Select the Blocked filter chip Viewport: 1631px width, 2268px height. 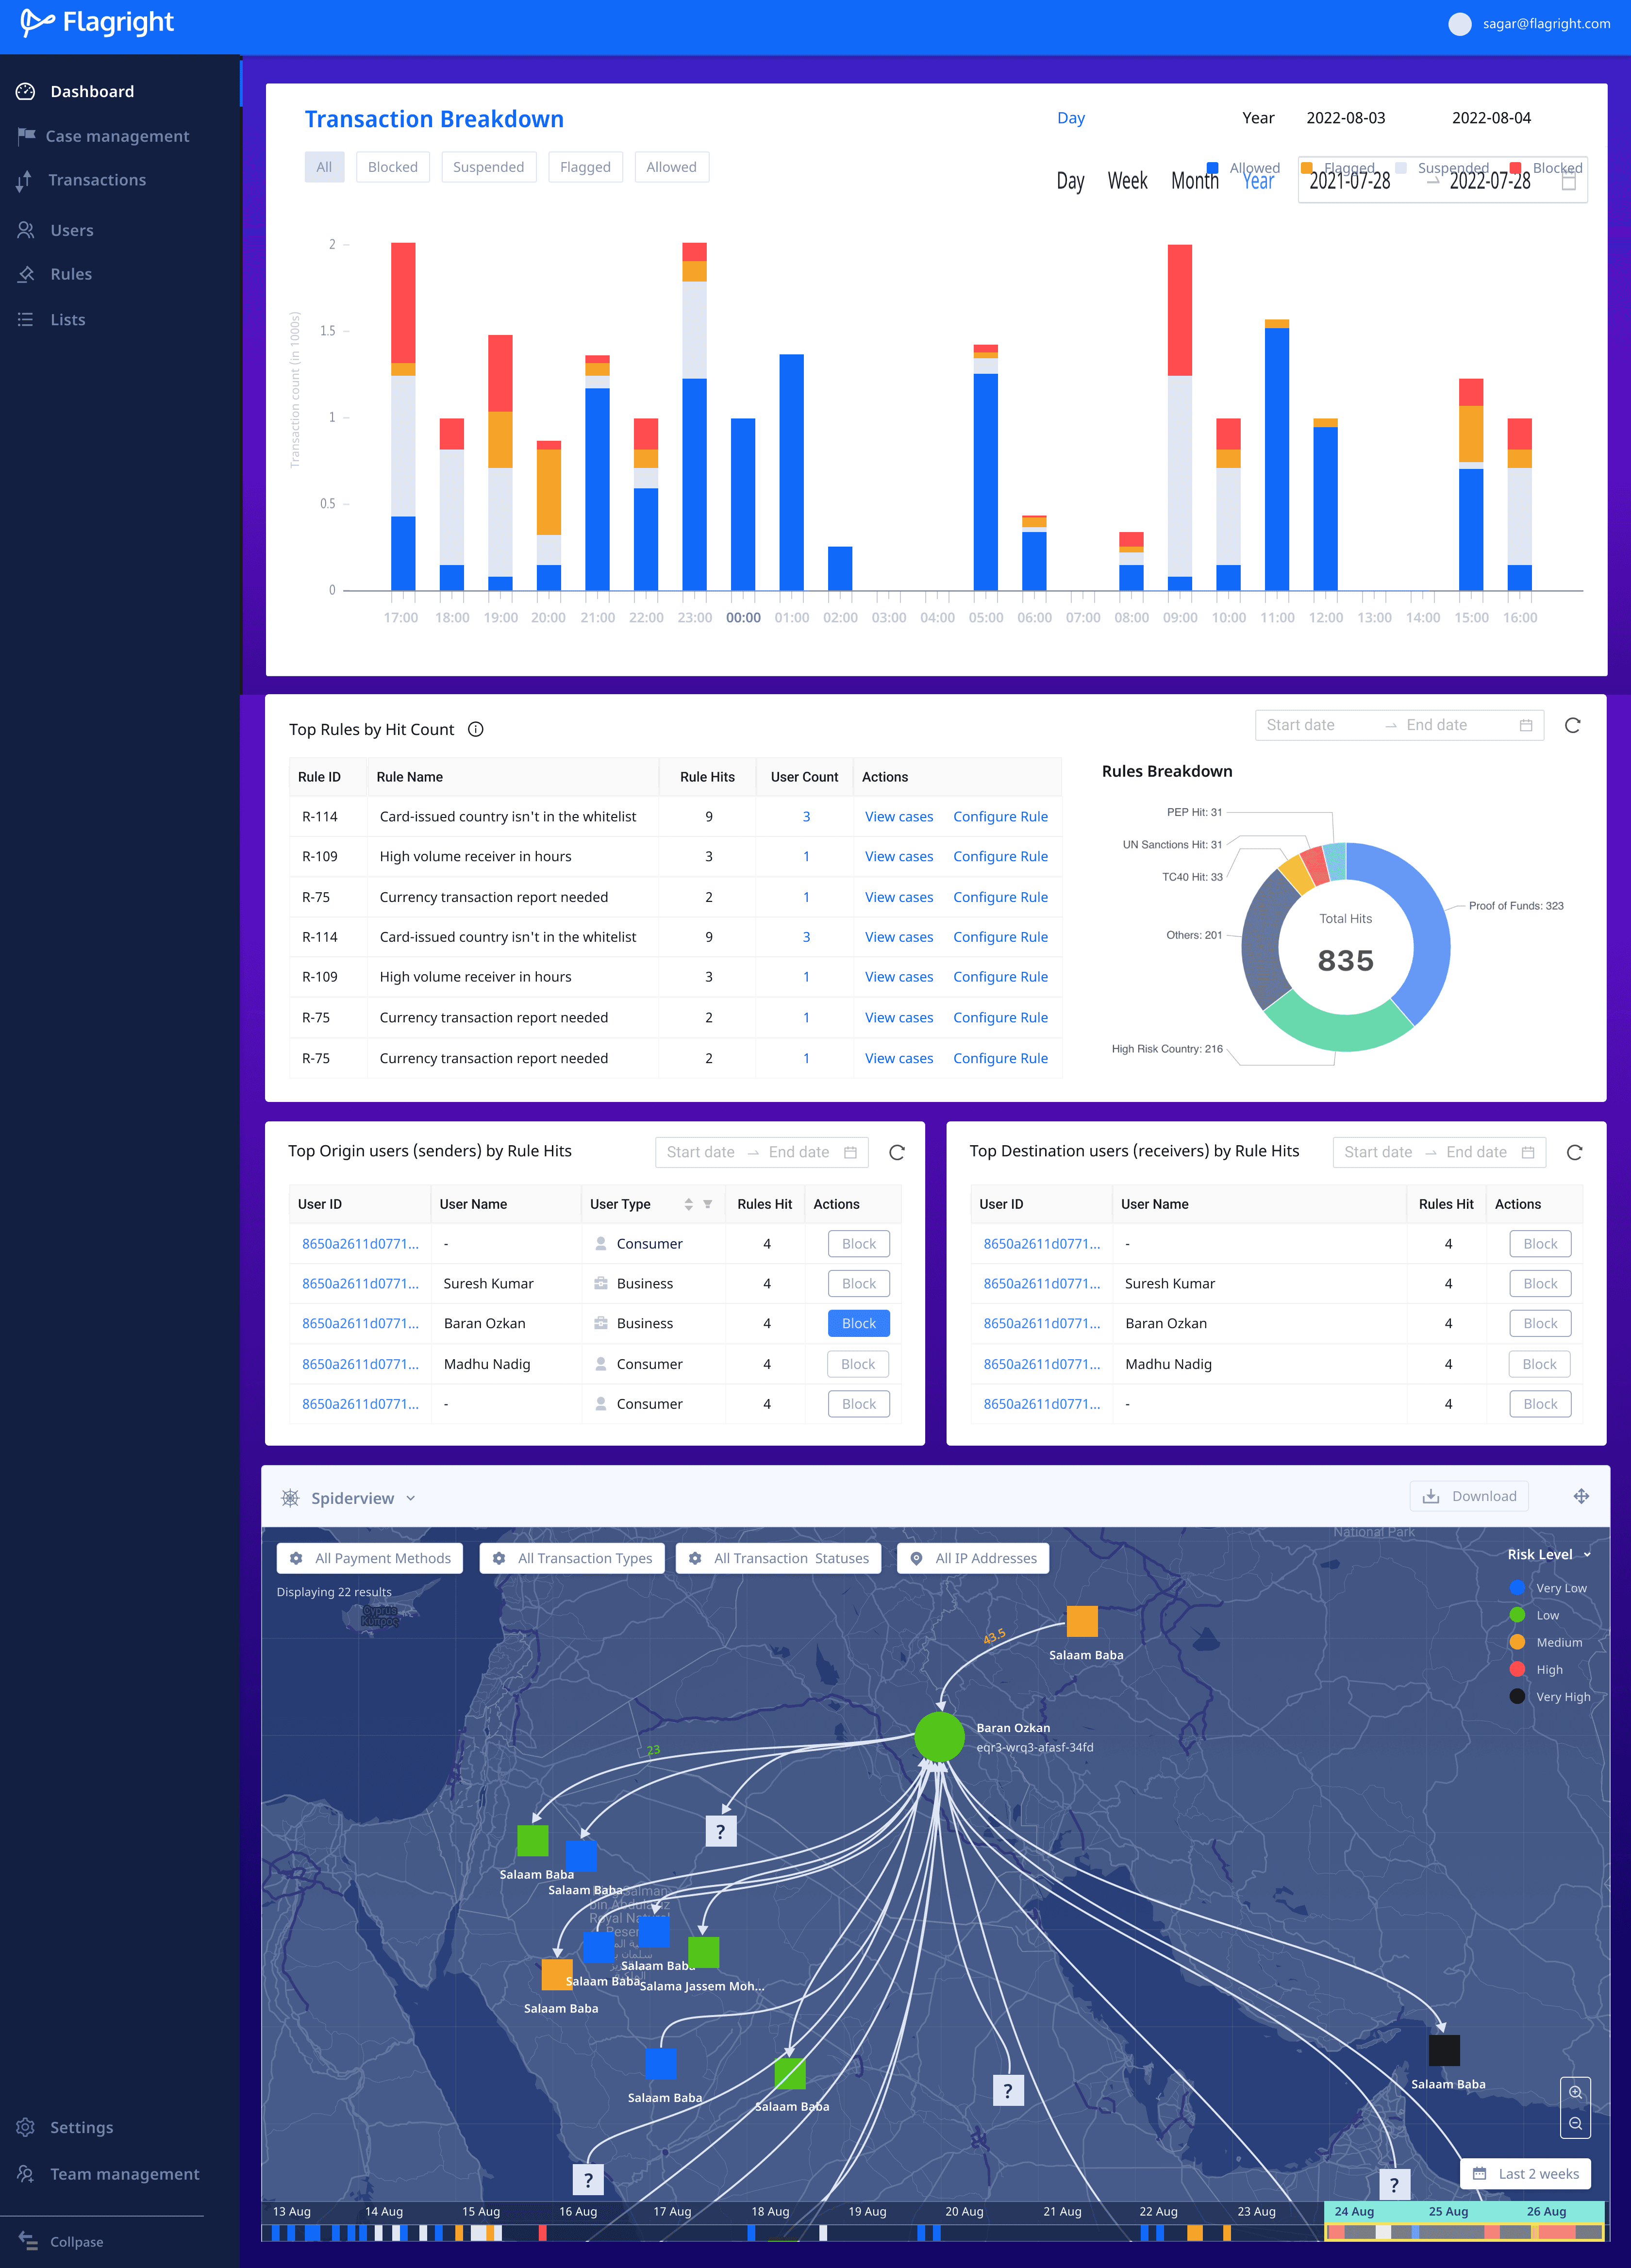tap(392, 167)
